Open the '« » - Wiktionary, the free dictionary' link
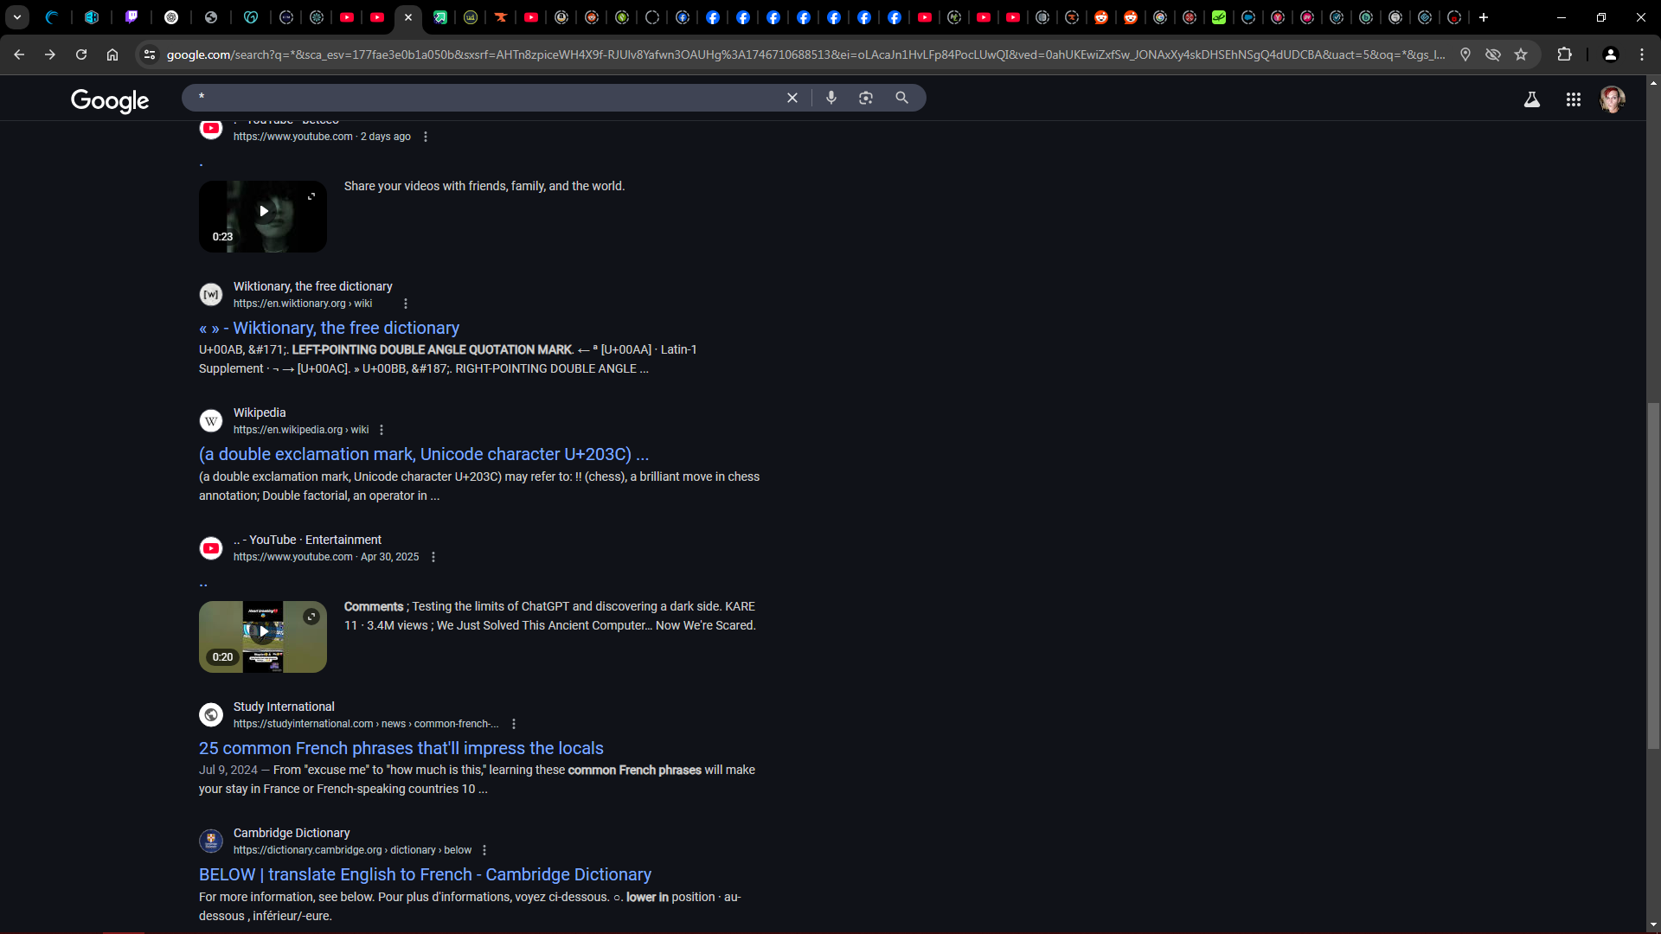Image resolution: width=1661 pixels, height=934 pixels. 329,328
